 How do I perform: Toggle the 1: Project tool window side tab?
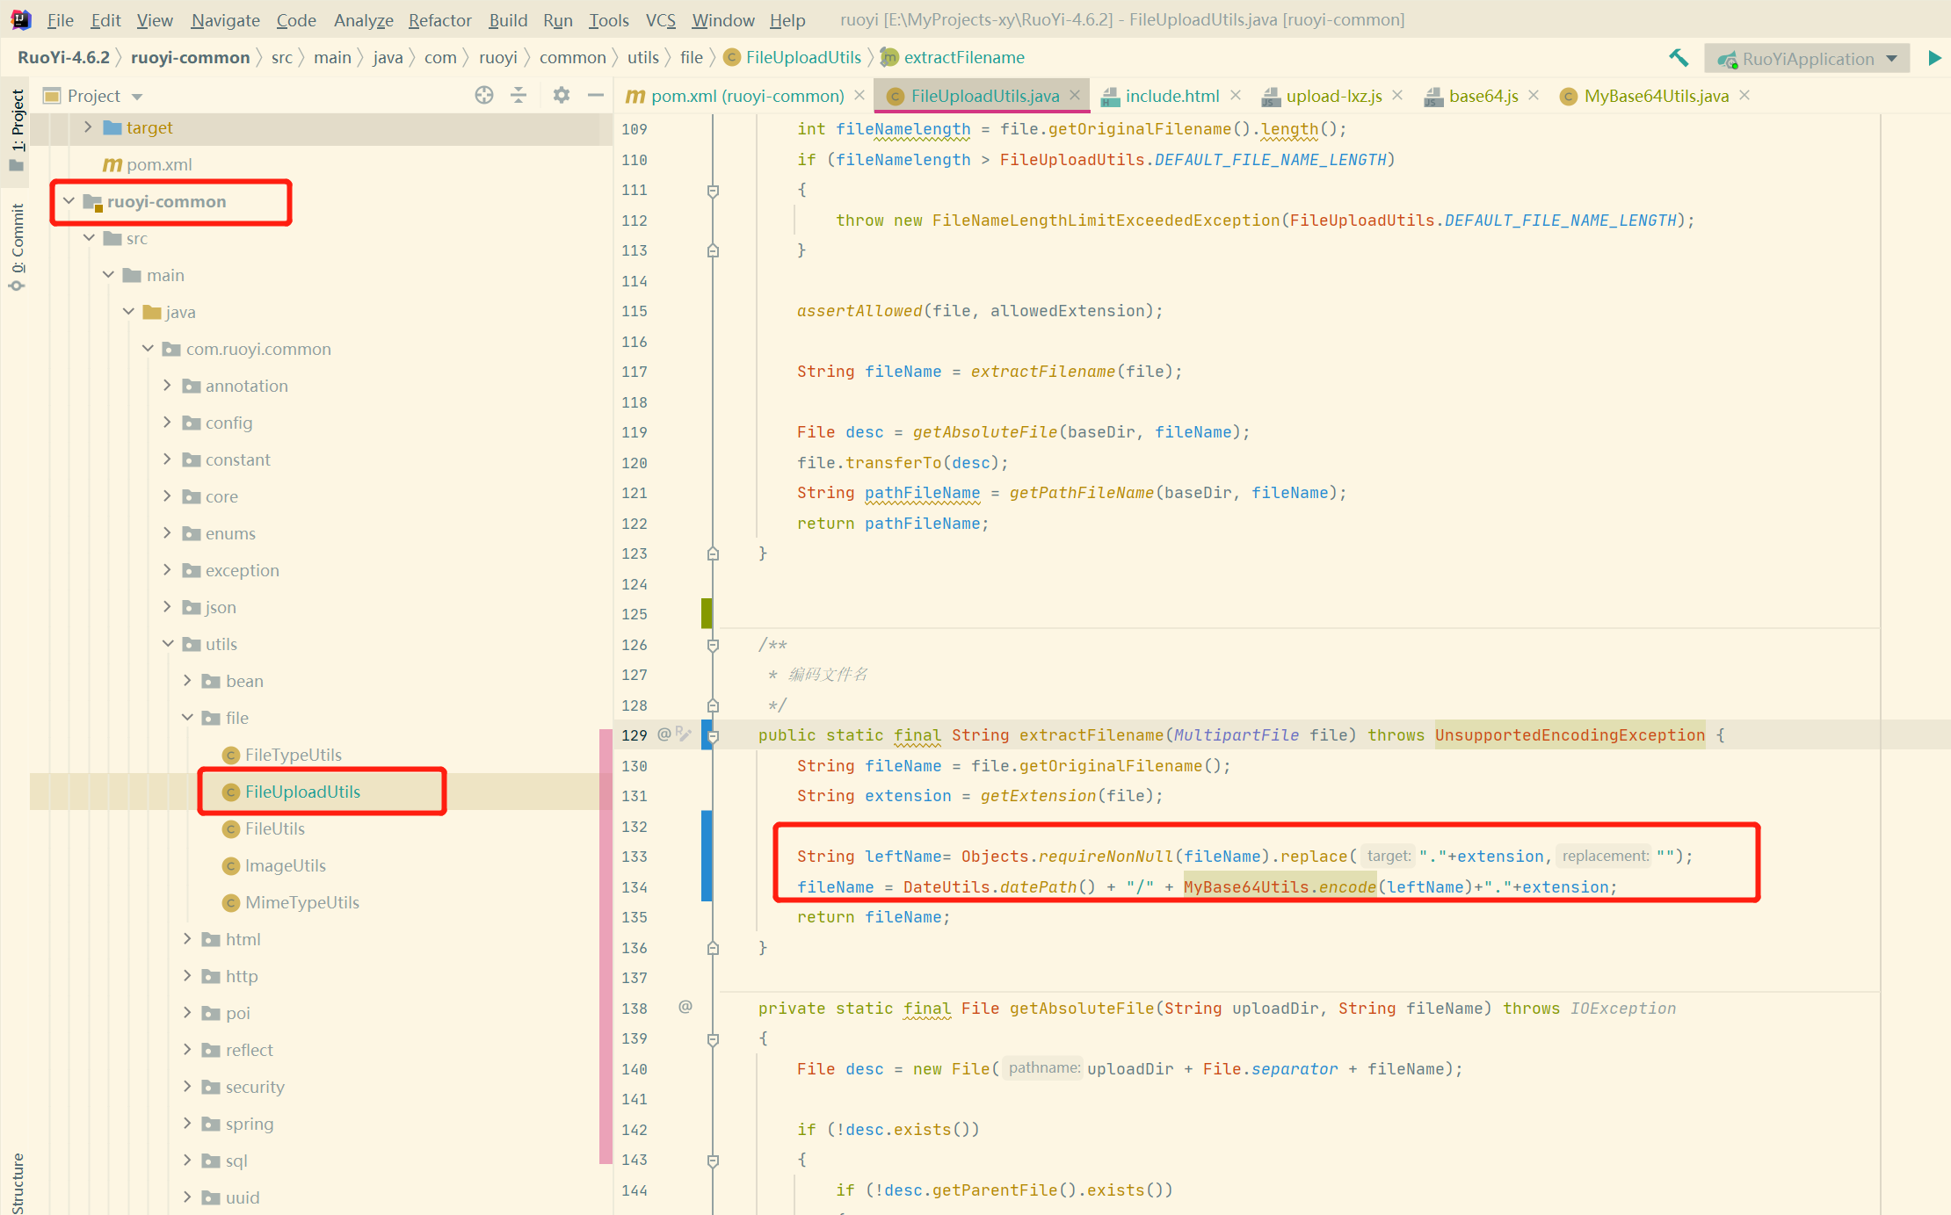pos(17,130)
